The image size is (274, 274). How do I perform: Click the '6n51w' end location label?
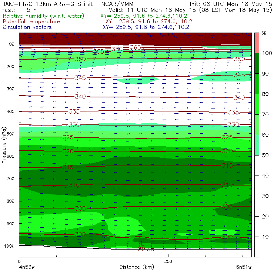click(244, 267)
